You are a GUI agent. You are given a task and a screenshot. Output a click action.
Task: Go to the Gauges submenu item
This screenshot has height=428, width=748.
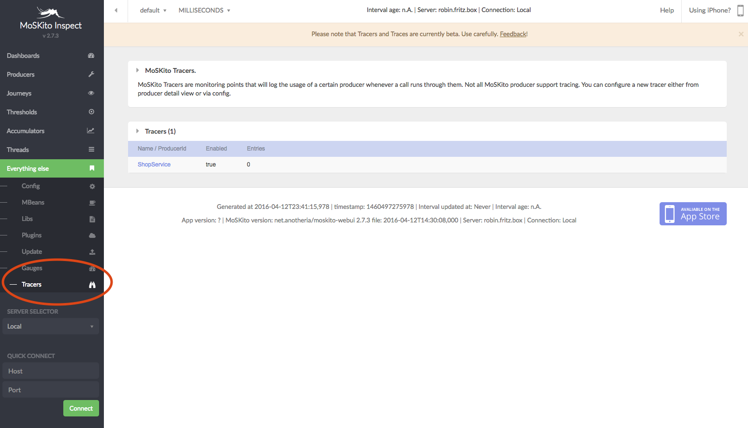point(52,268)
